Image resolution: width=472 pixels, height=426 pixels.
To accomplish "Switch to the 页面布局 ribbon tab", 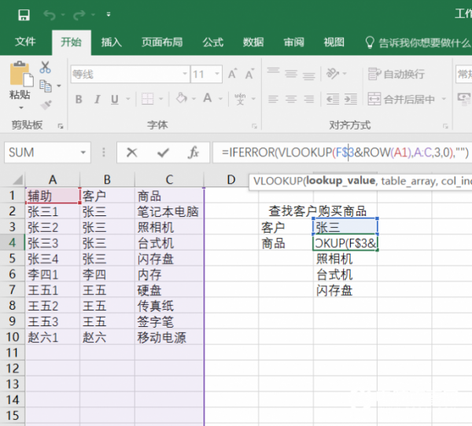I will point(162,42).
